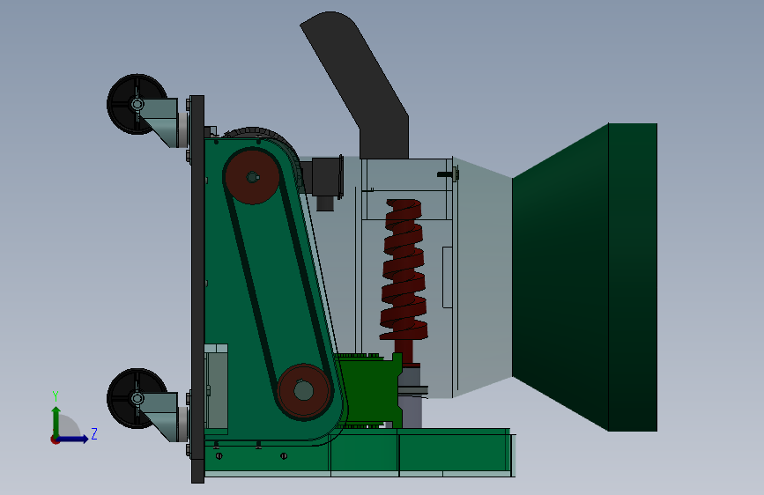Viewport: 764px width, 495px height.
Task: Click the red origin ball of the axis triad
Action: (x=55, y=440)
